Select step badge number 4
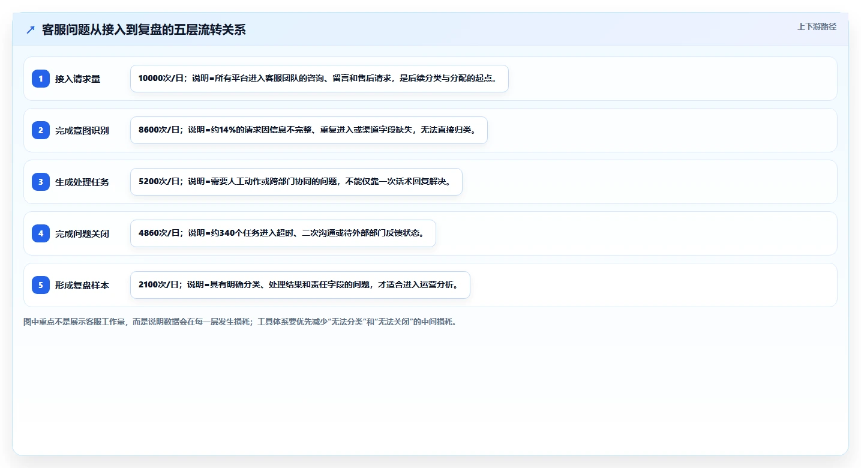 pyautogui.click(x=41, y=233)
